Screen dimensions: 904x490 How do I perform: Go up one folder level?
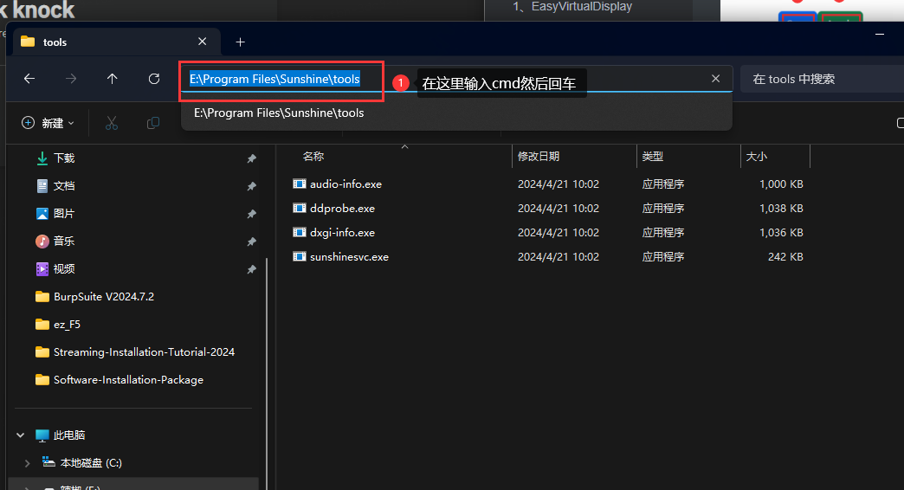coord(113,79)
